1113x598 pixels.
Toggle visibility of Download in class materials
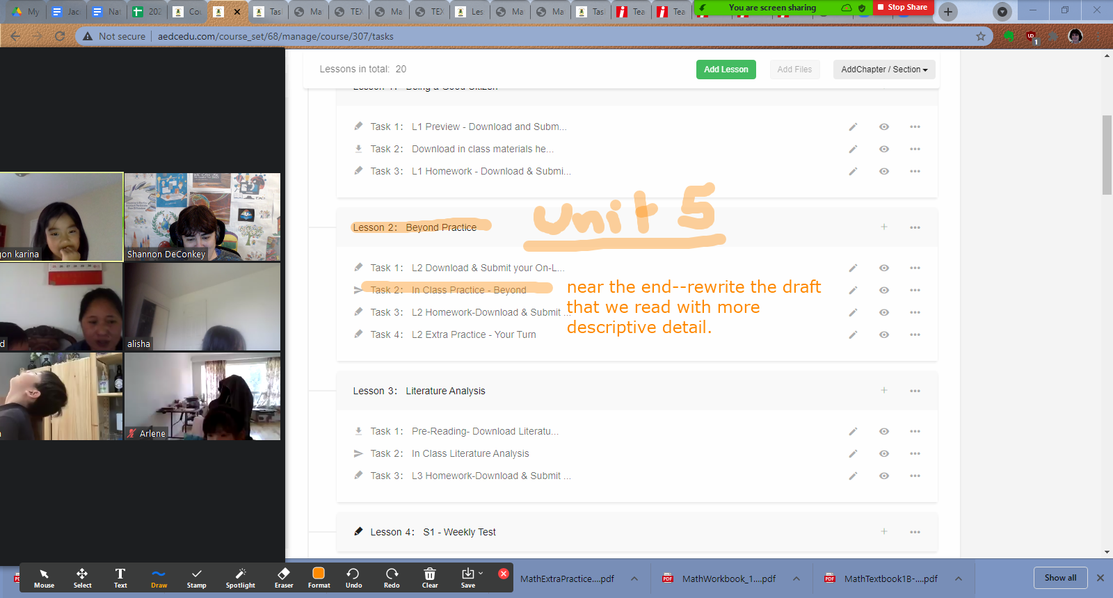pos(884,149)
